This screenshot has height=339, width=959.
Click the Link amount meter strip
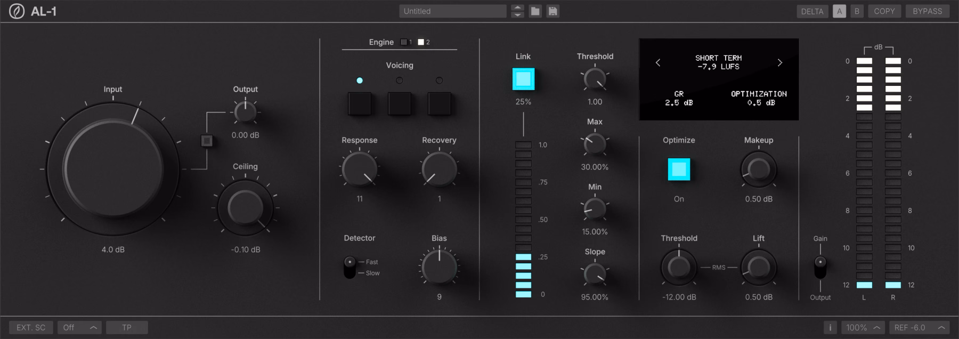pos(523,219)
